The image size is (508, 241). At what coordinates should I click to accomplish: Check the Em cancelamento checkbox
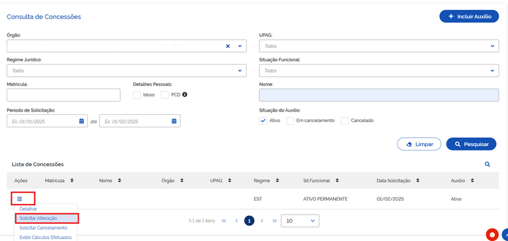290,121
